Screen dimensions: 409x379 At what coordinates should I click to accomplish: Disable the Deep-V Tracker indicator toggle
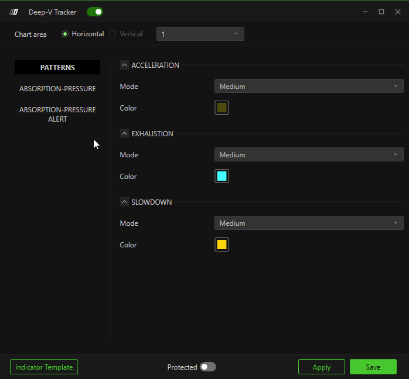tap(94, 12)
